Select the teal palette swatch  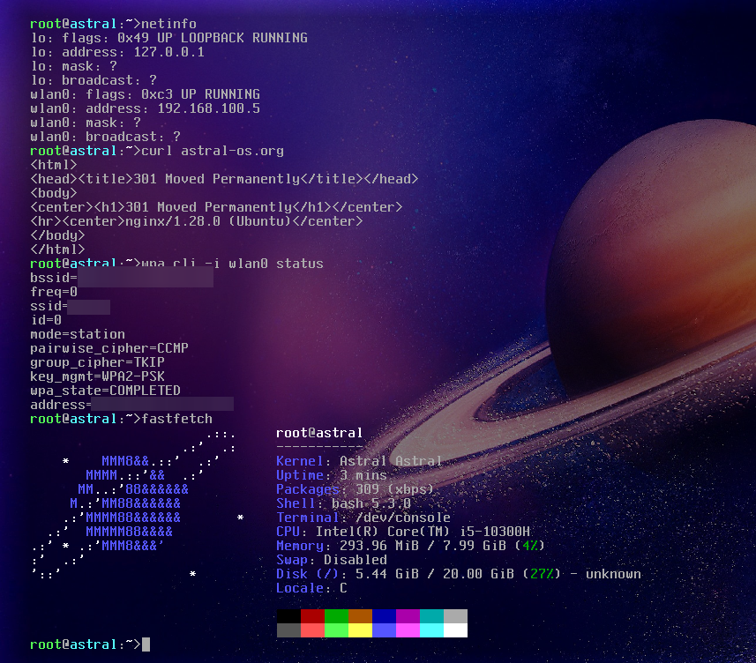click(x=432, y=616)
